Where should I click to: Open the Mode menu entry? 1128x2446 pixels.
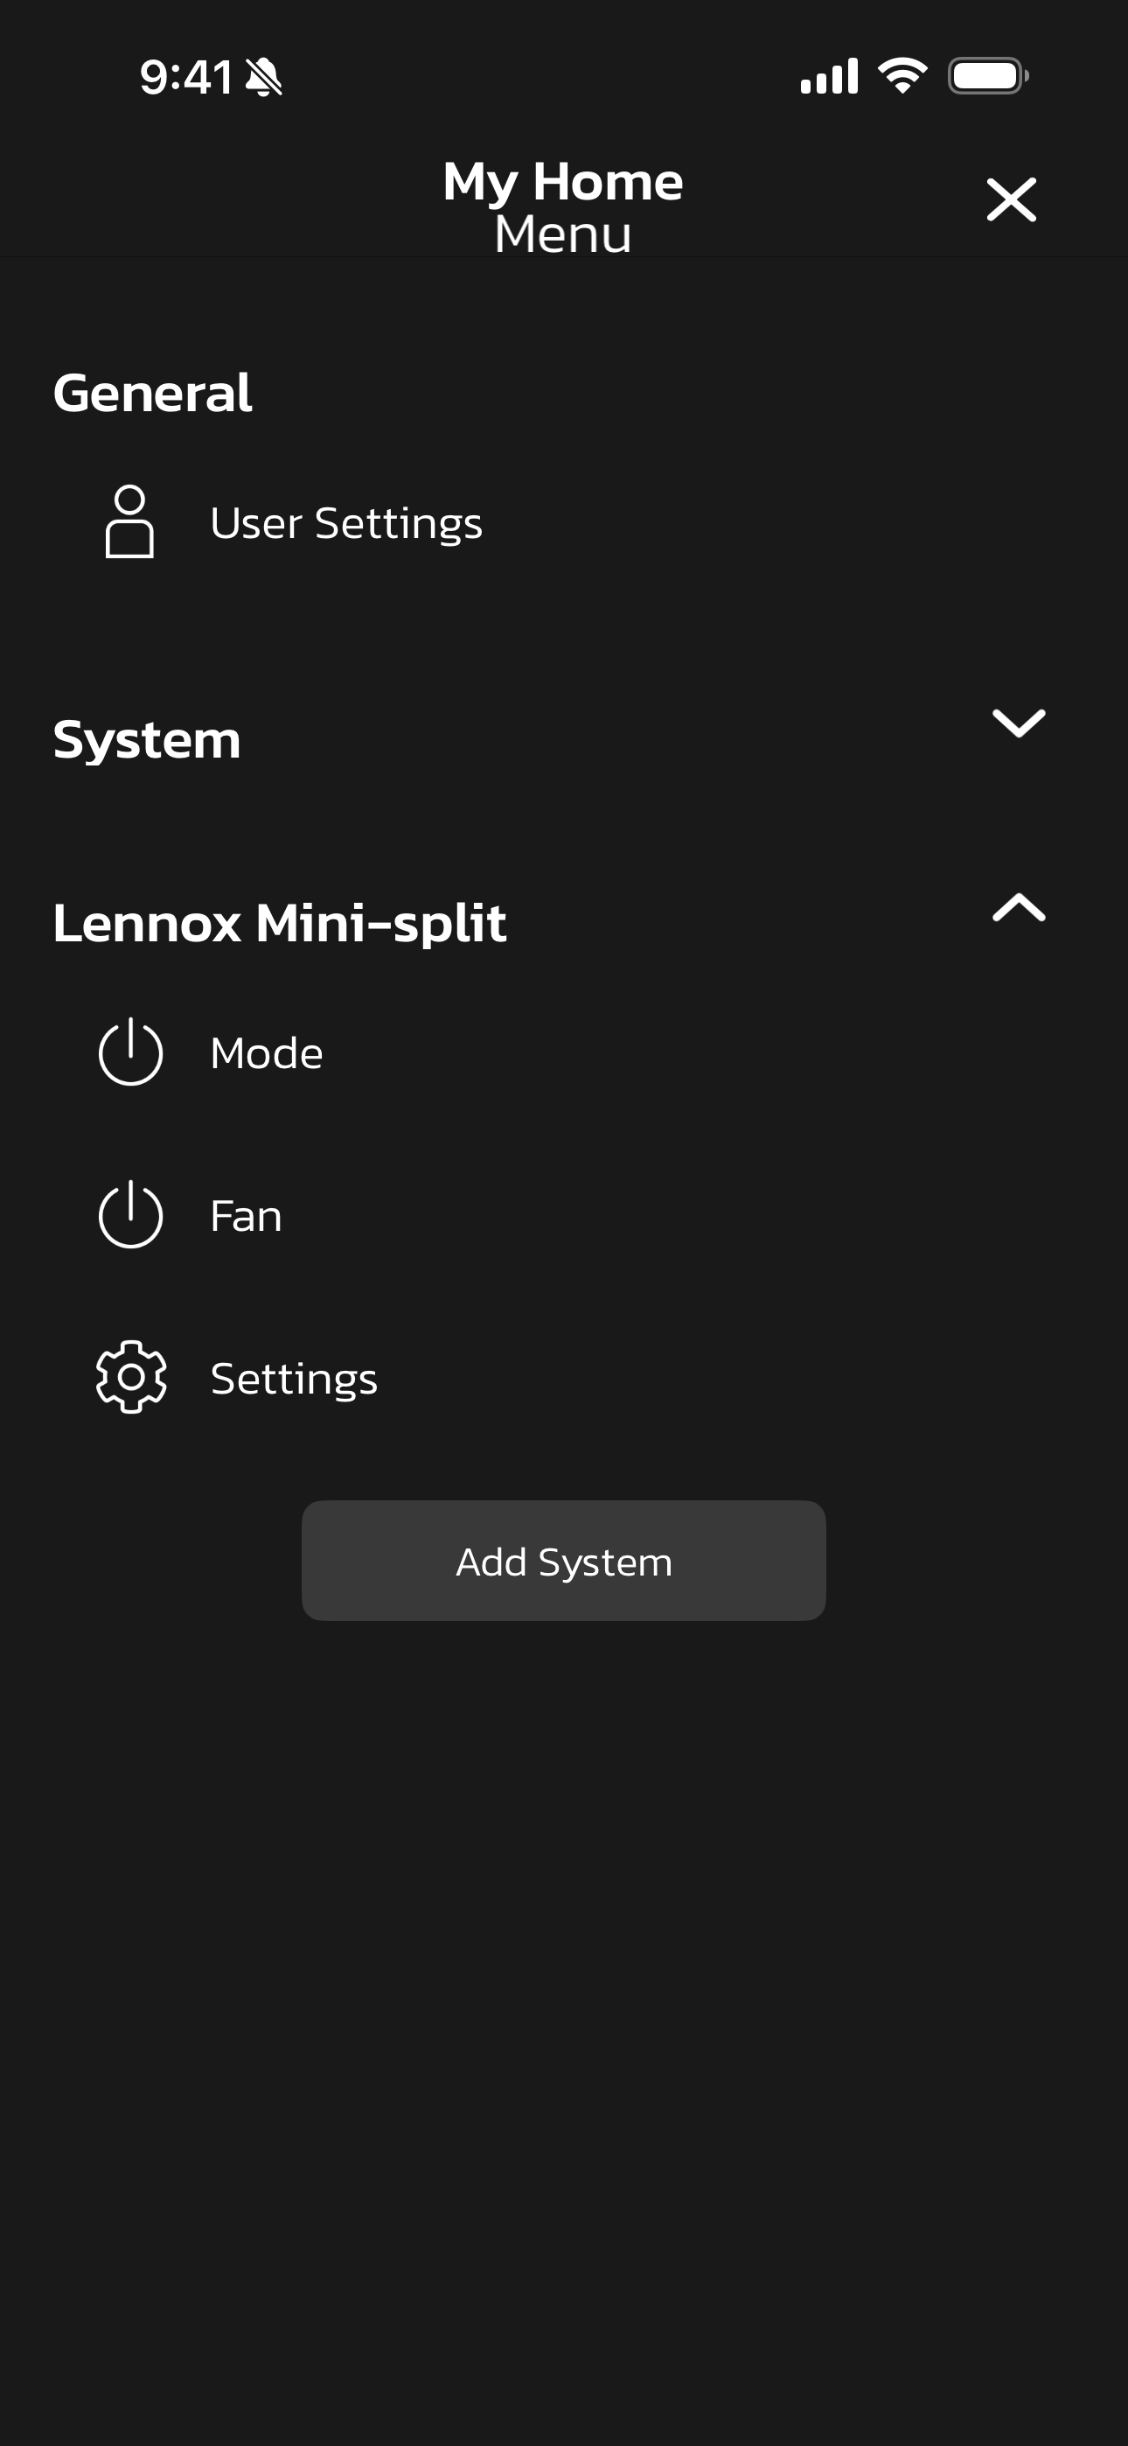click(266, 1053)
